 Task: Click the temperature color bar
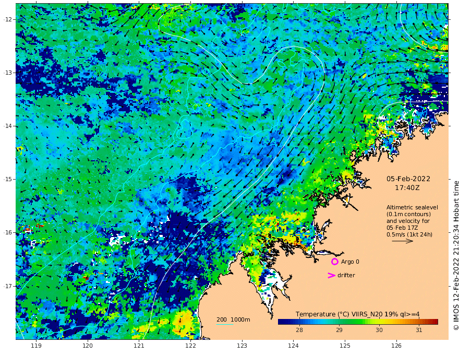point(358,322)
